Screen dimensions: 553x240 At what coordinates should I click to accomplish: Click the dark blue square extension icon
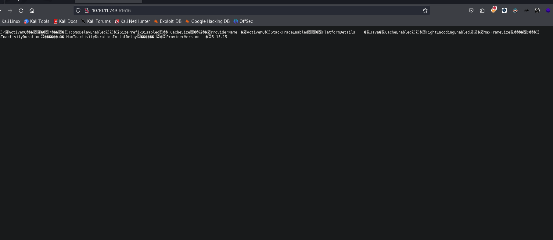(504, 11)
